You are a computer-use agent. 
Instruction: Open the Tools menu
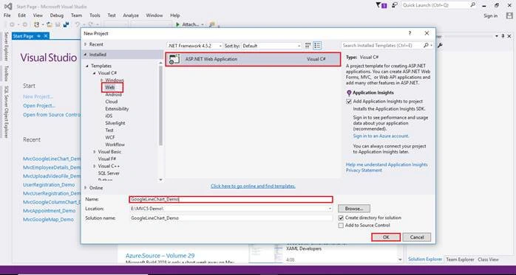click(95, 15)
